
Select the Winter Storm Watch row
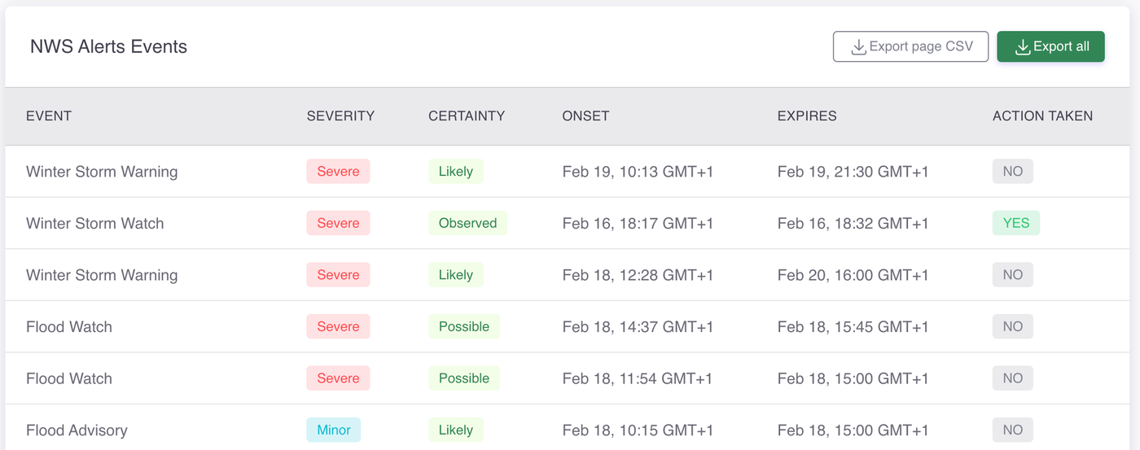pos(94,223)
